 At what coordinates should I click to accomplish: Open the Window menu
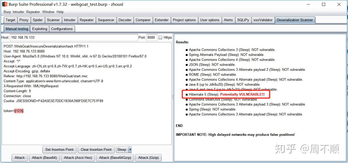click(48, 12)
